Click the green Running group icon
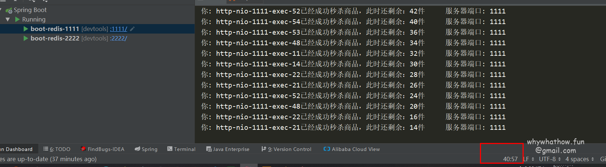606x167 pixels. coord(17,19)
